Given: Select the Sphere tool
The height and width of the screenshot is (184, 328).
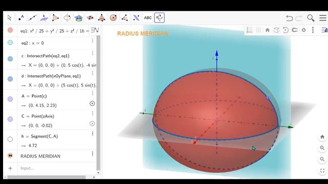Looking at the screenshot, I should [x=113, y=18].
